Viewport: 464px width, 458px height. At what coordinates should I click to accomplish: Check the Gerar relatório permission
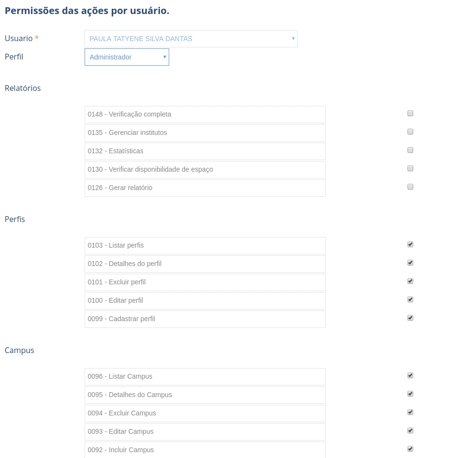pos(410,187)
